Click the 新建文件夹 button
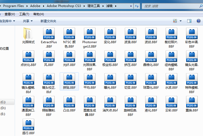This screenshot has width=203, height=136. coord(48,21)
